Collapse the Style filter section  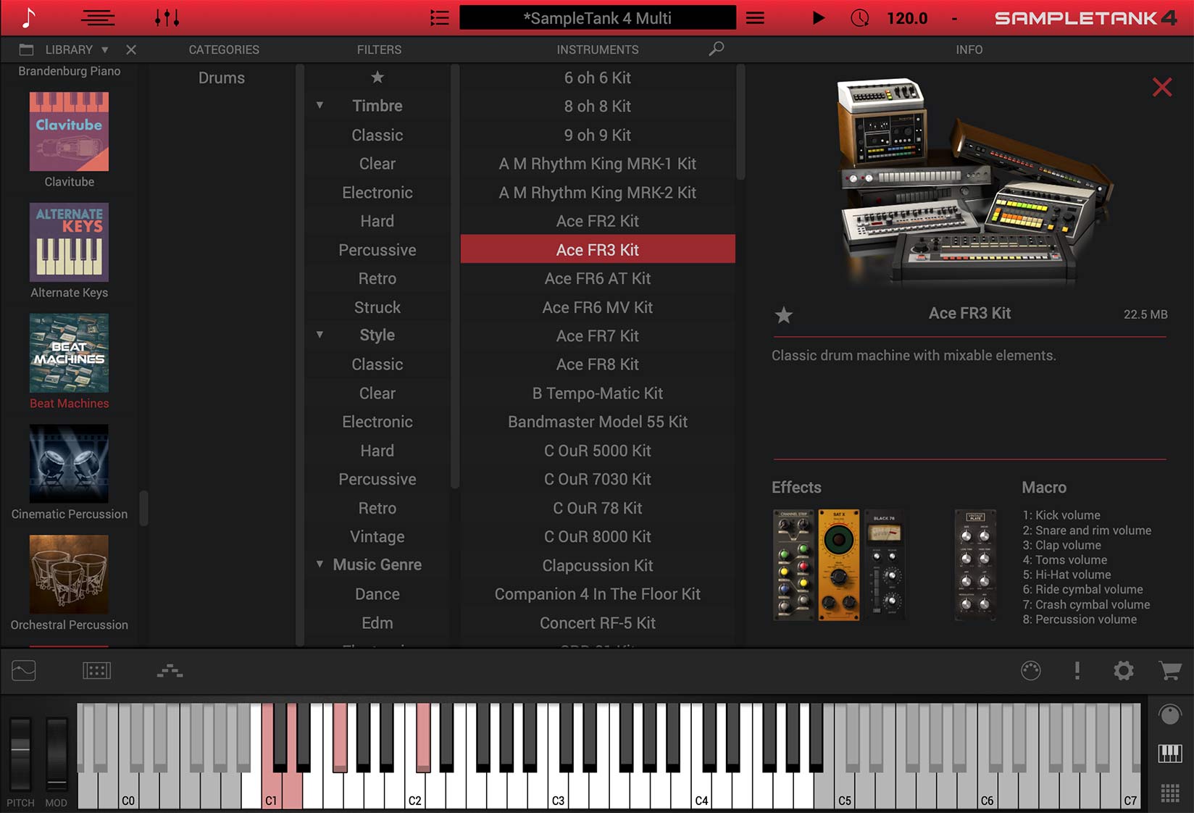320,334
